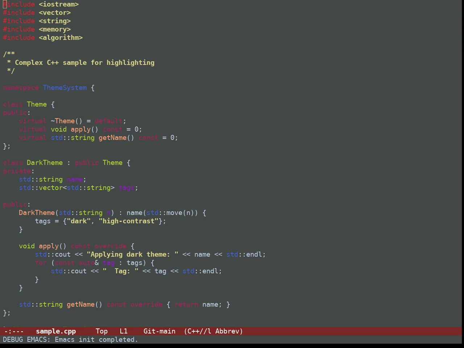This screenshot has width=464, height=348.
Task: Click the 'Theme' base class after 'public'
Action: [112, 163]
